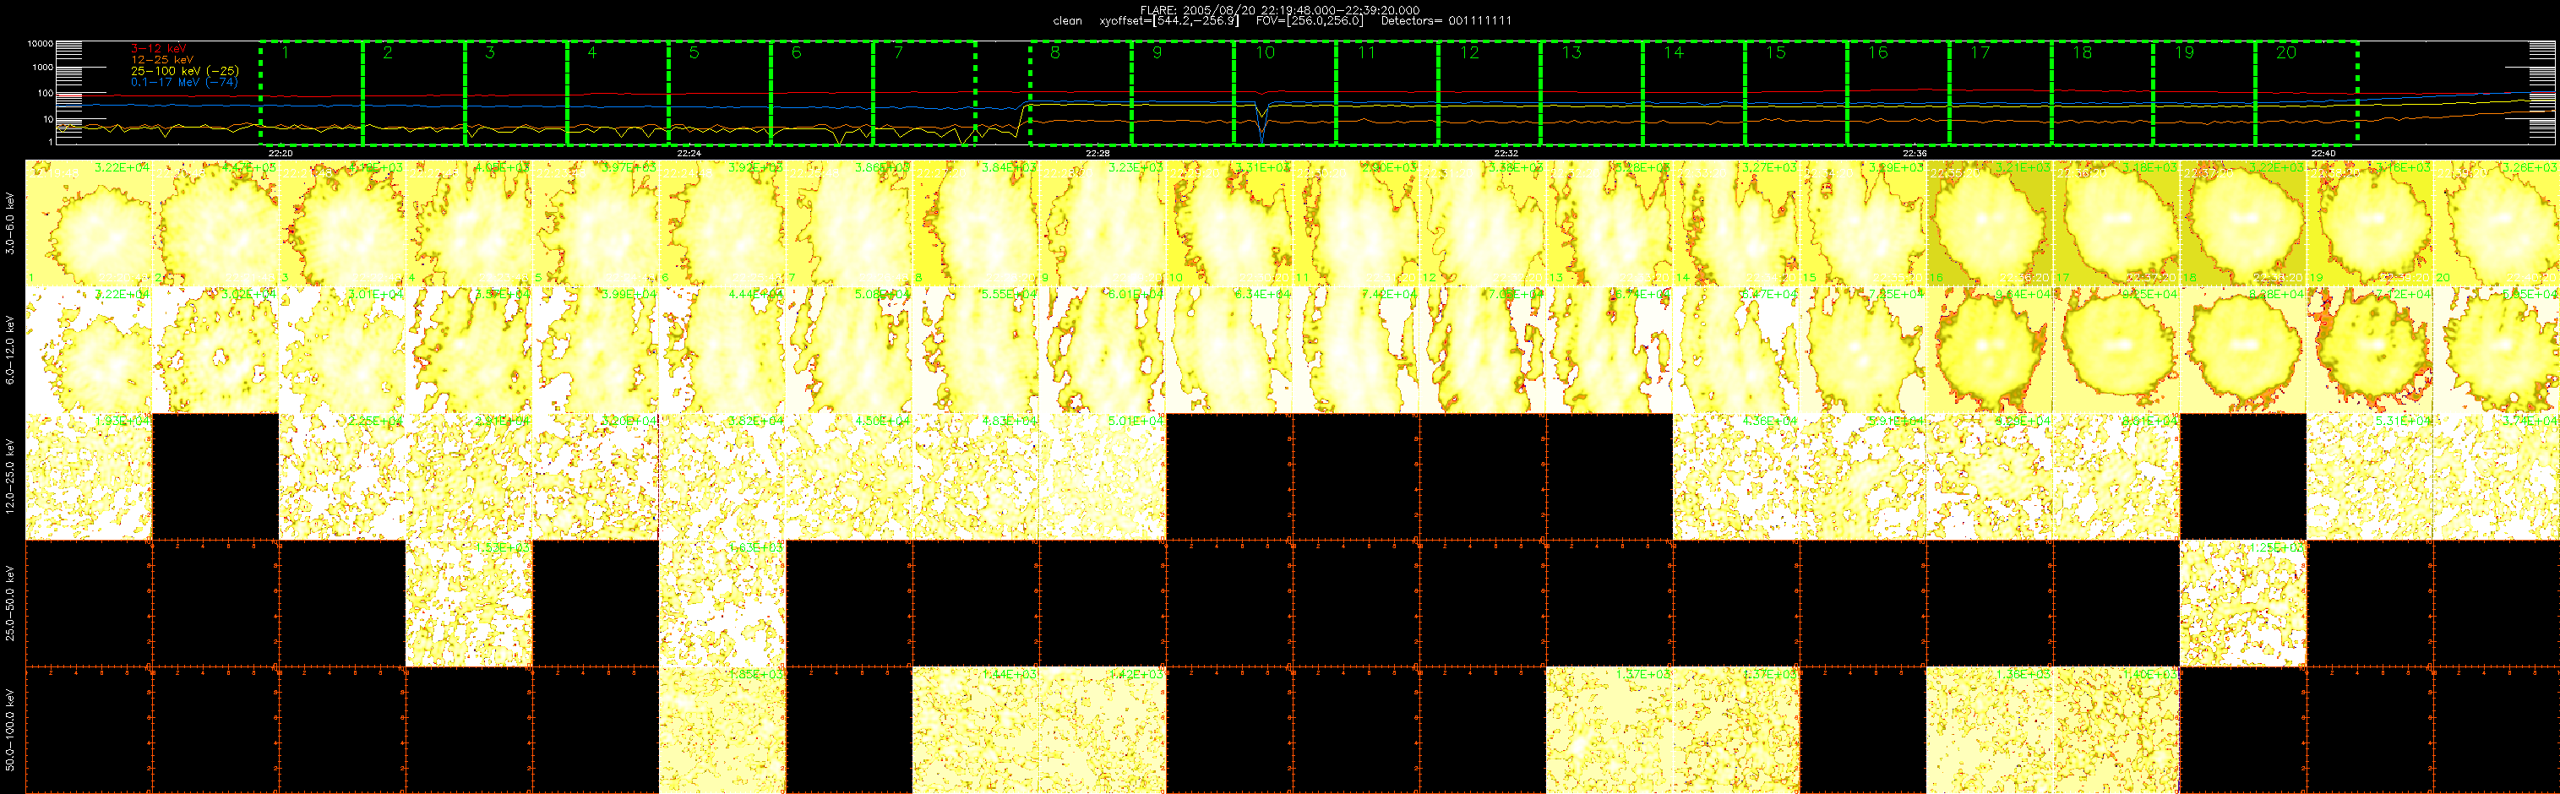Click the 'Detectors= 001111111' header text

pyautogui.click(x=1447, y=21)
